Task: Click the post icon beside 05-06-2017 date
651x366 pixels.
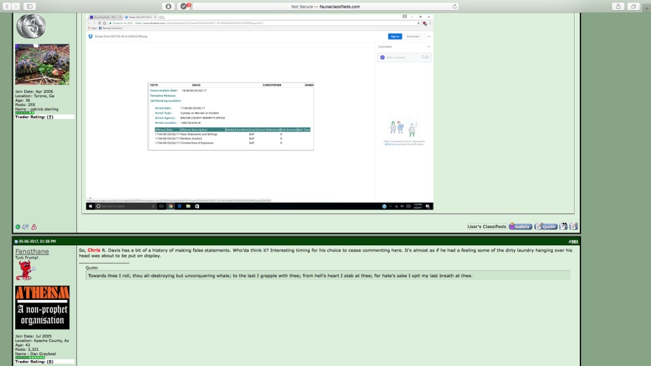Action: 16,241
